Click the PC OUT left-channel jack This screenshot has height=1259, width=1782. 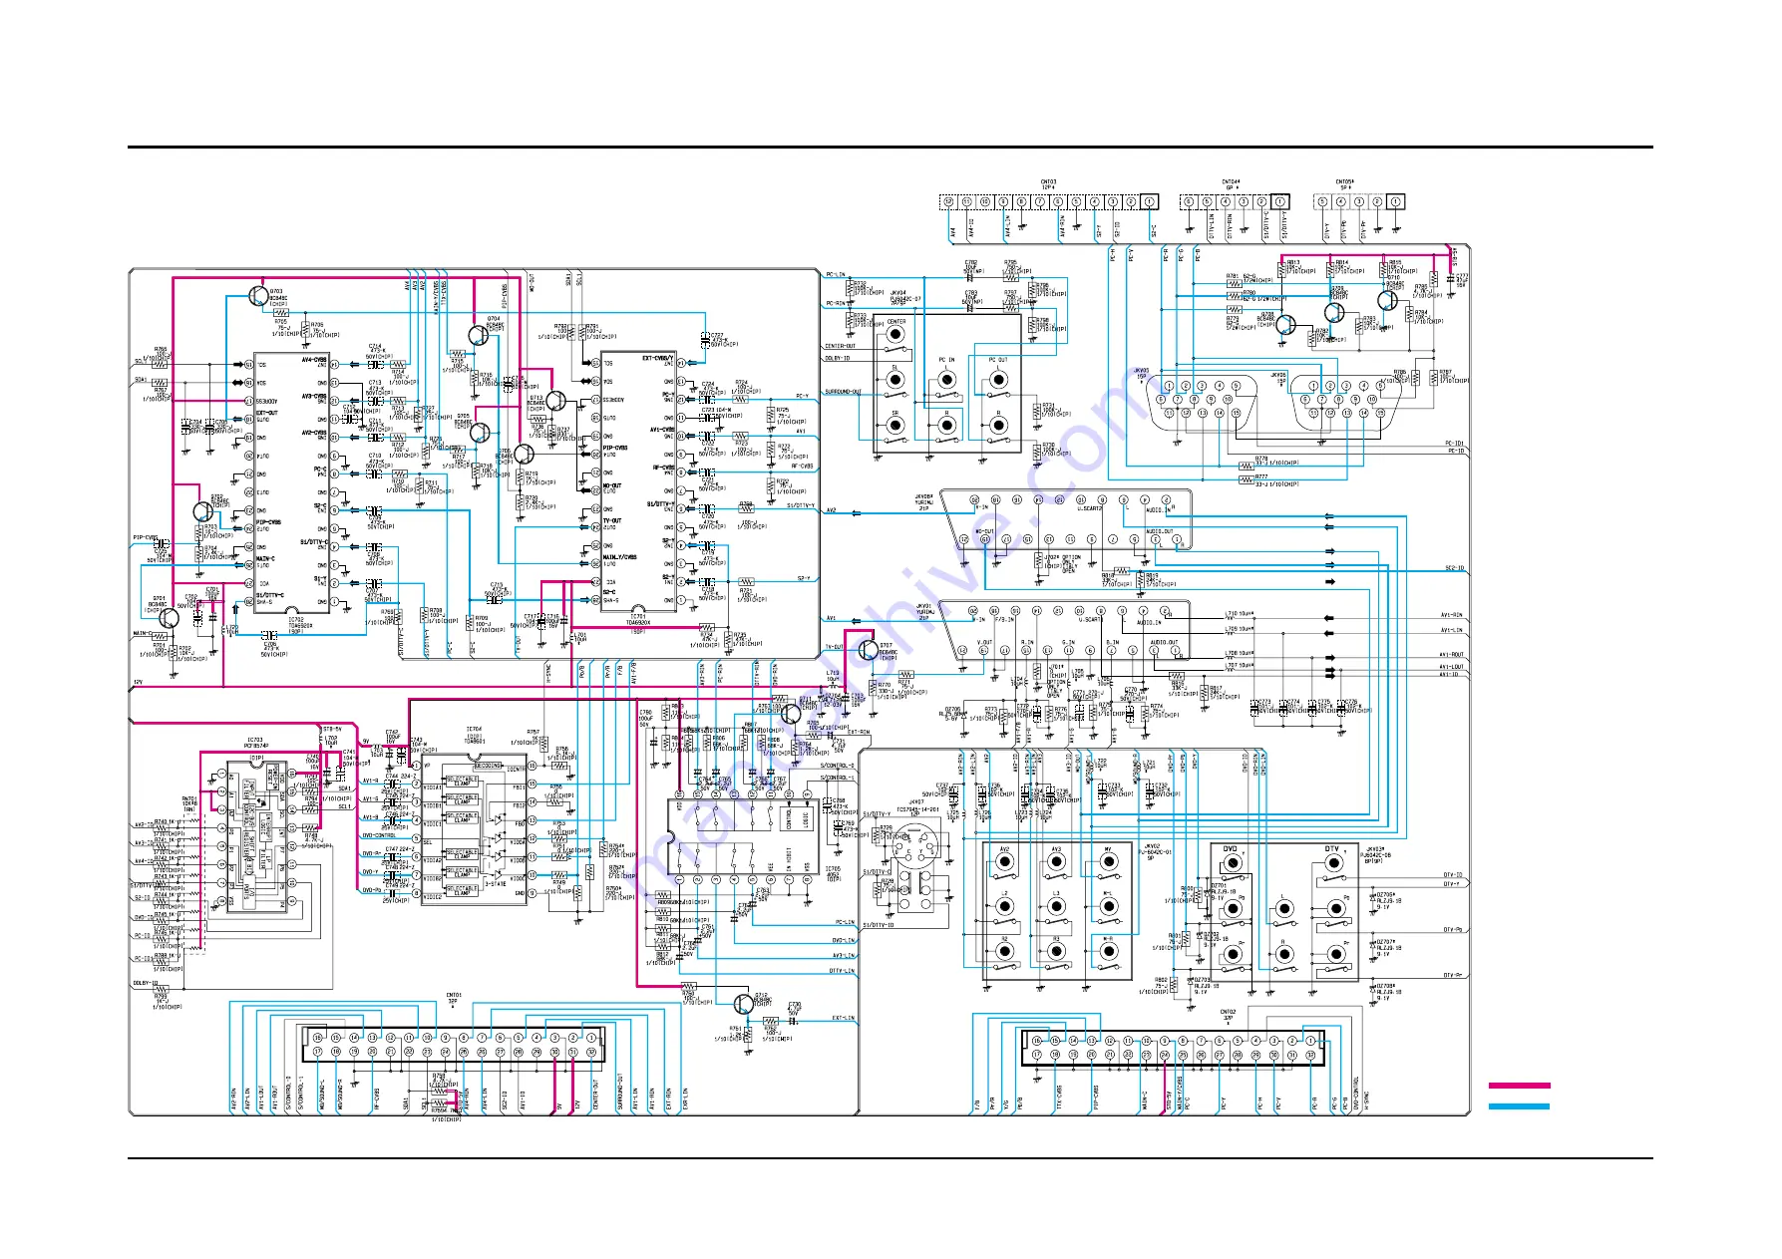pos(998,379)
